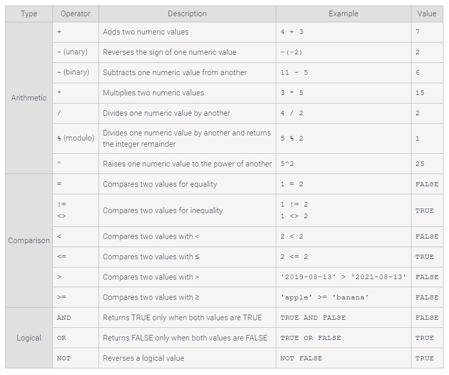Screen dimensions: 449x375
Task: Select the Arithmetic type cell
Action: (x=29, y=98)
